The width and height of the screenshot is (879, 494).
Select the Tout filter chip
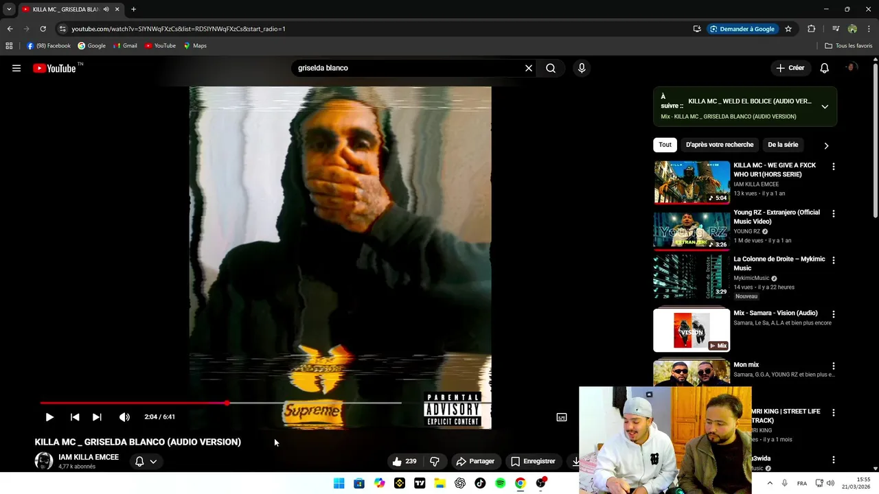(665, 145)
